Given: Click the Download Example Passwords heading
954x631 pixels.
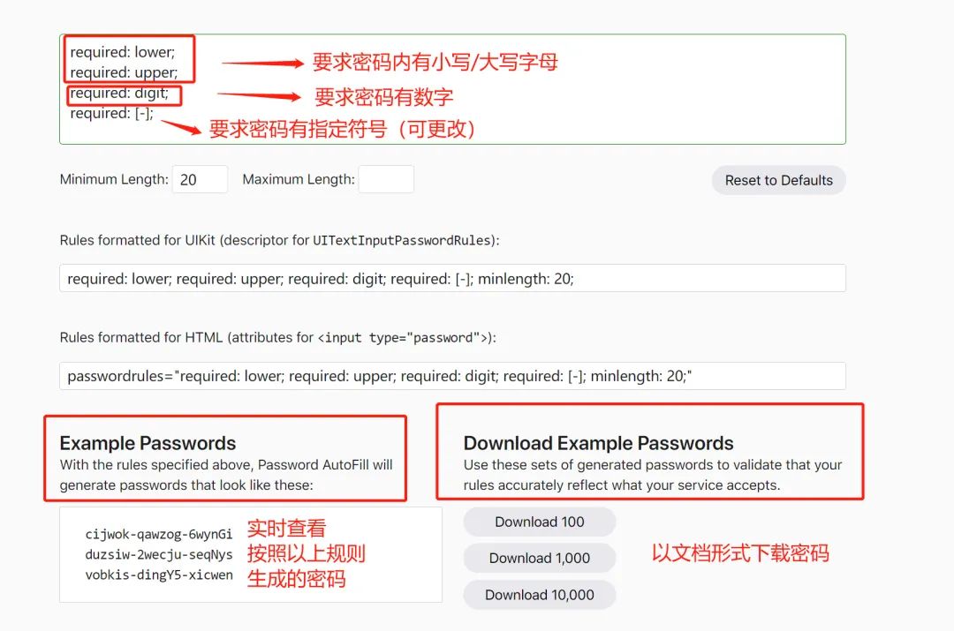Looking at the screenshot, I should tap(599, 443).
